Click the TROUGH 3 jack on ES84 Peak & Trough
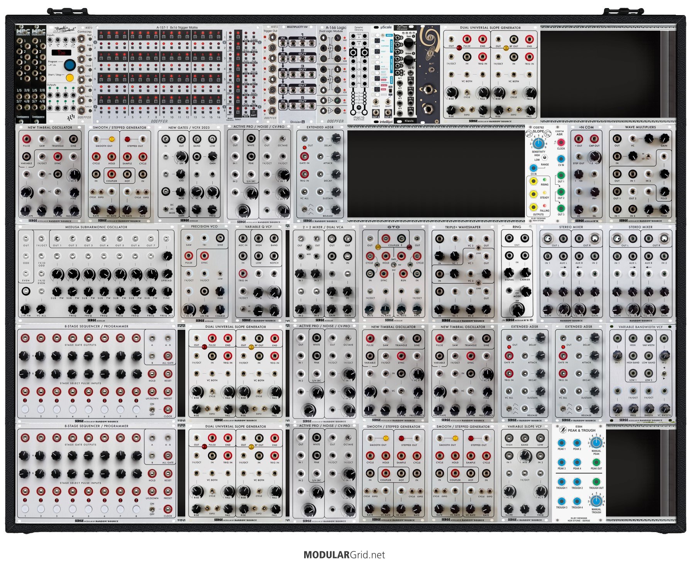The height and width of the screenshot is (563, 689). coord(561,501)
